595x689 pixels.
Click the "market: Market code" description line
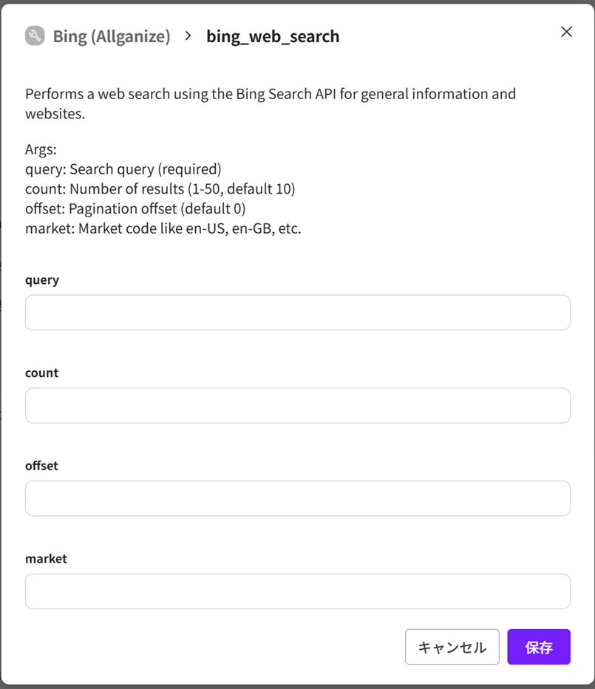[163, 228]
